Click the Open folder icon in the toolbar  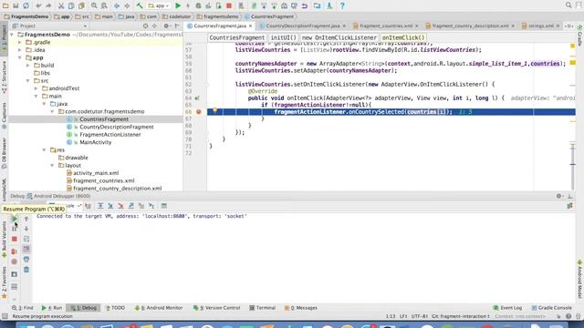click(5, 5)
